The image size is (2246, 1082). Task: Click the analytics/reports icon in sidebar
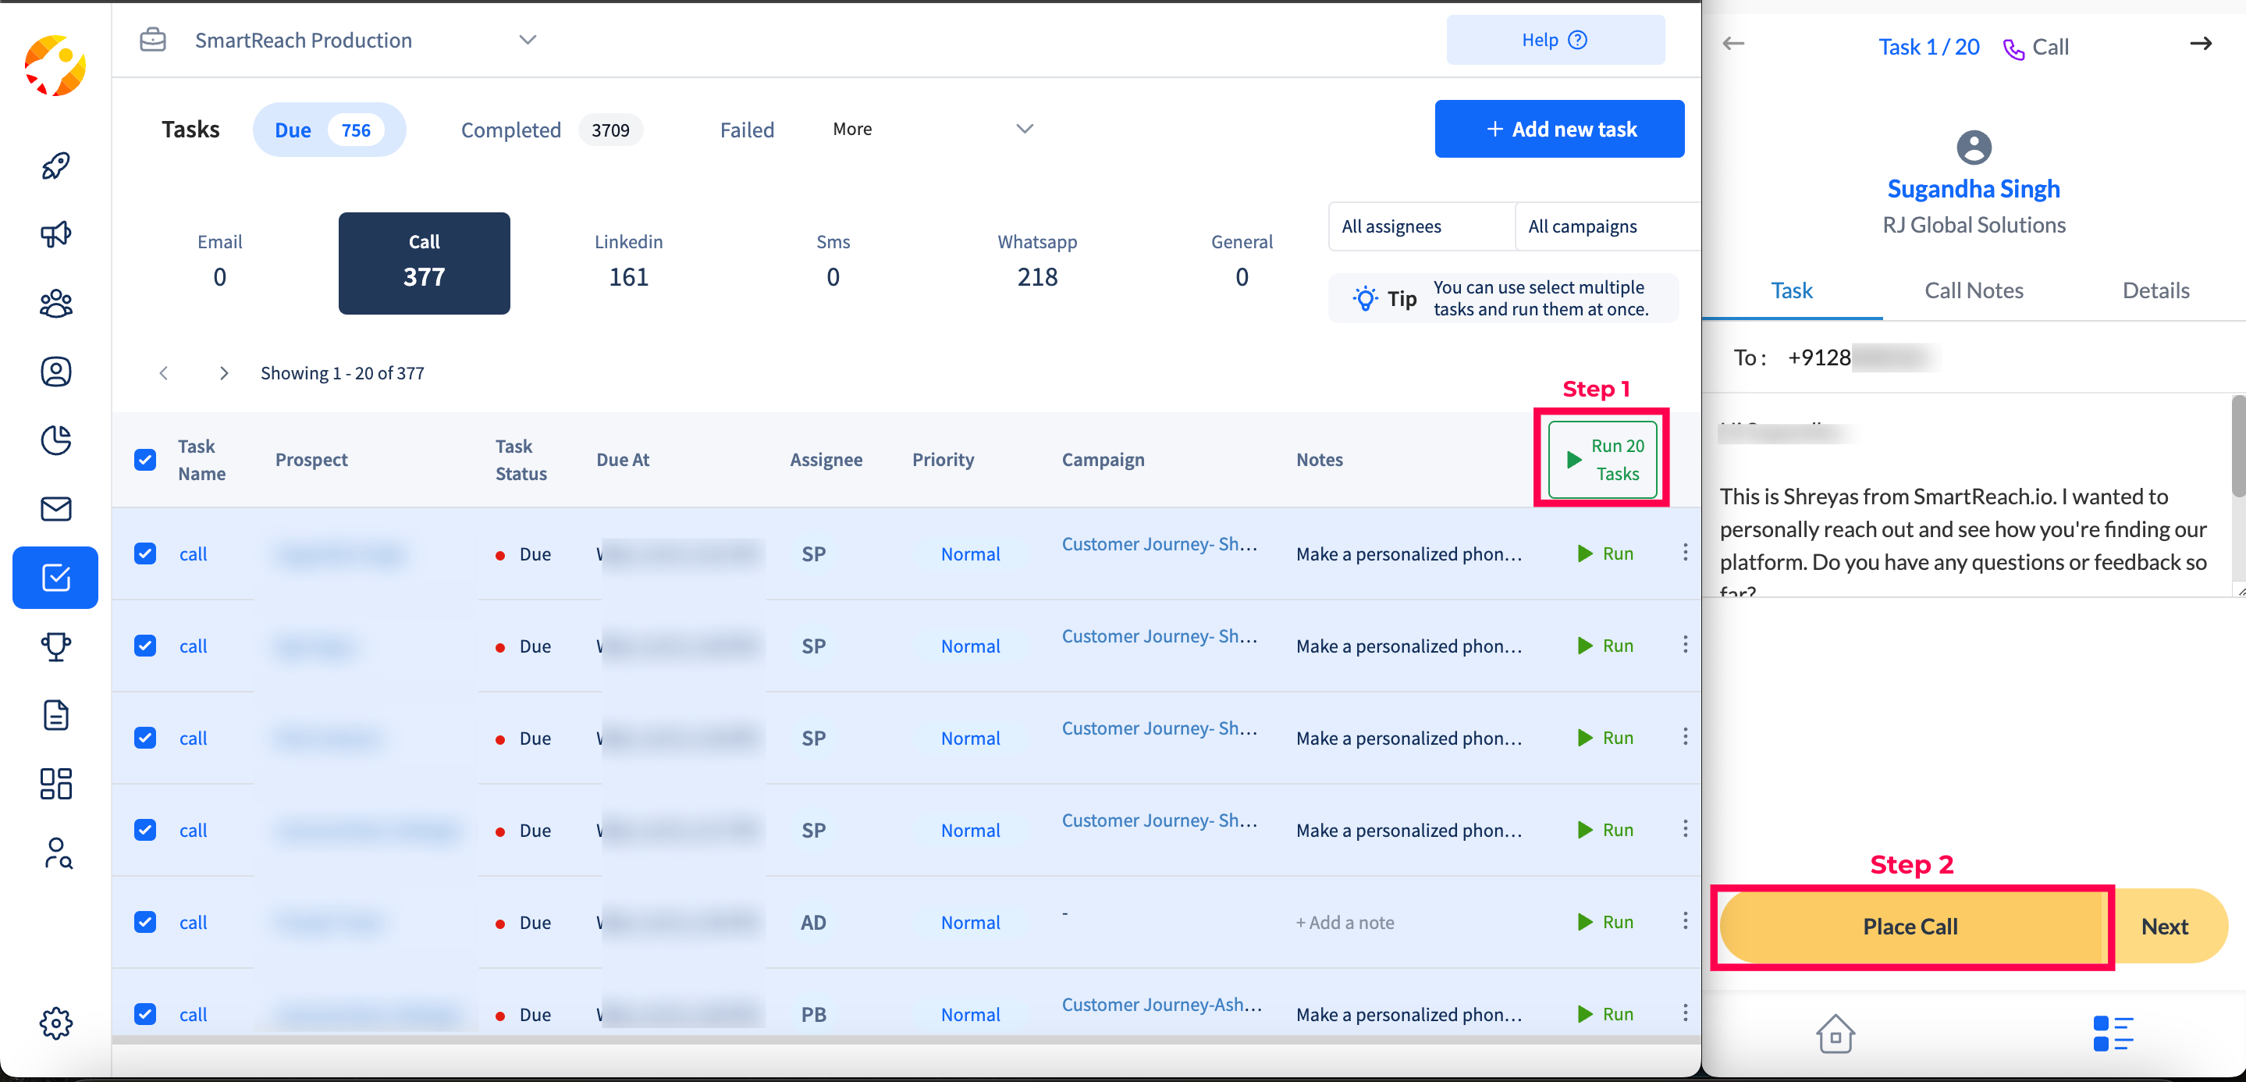pos(57,439)
